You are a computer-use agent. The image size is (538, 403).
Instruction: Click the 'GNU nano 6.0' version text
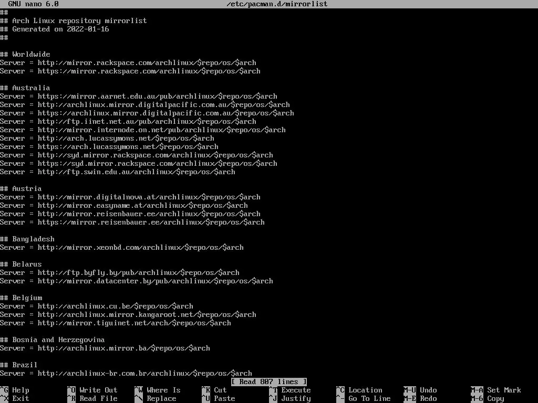[33, 4]
